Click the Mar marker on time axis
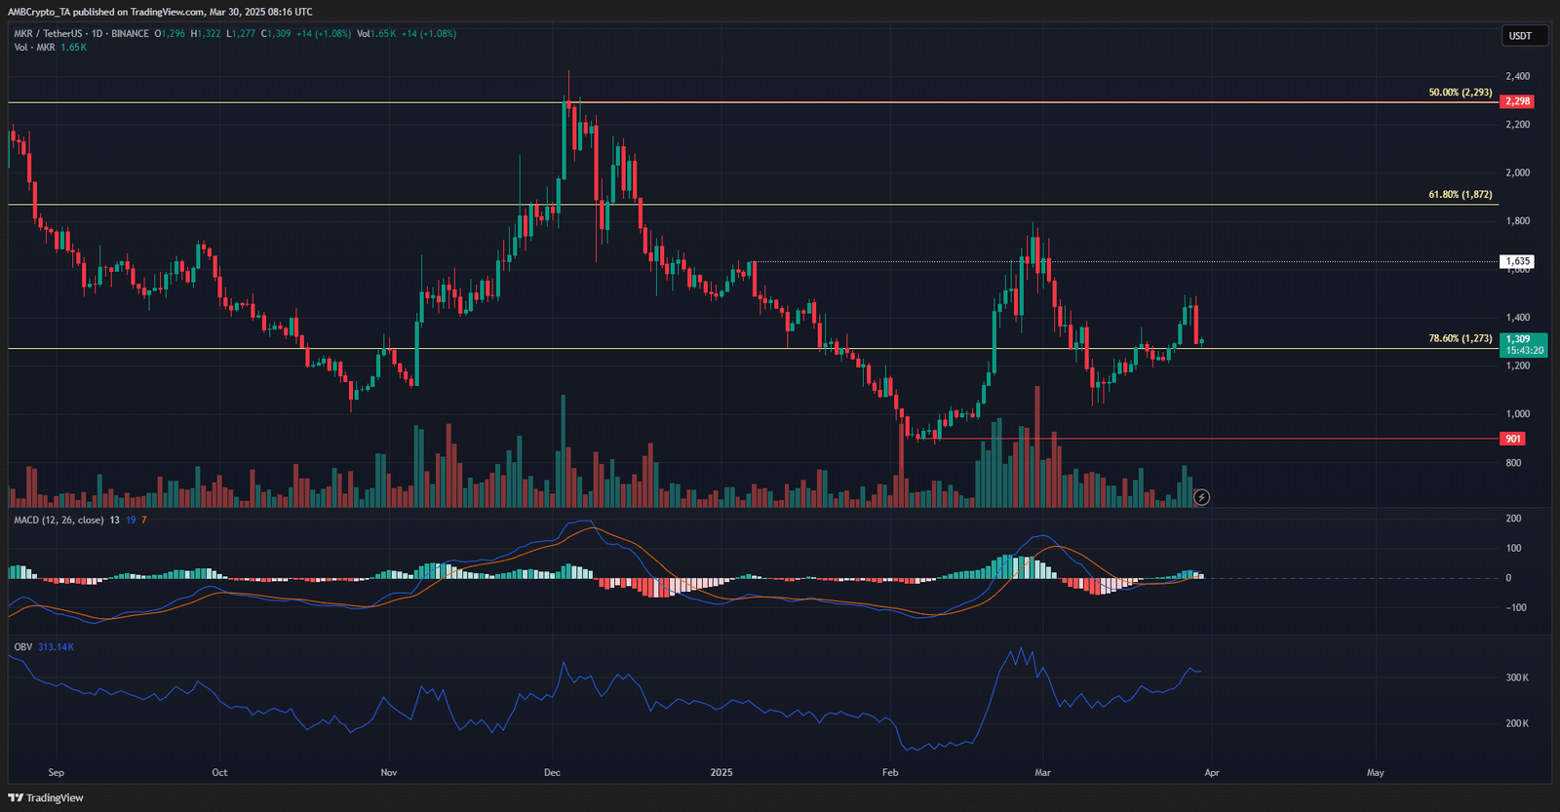This screenshot has width=1560, height=812. point(1042,772)
